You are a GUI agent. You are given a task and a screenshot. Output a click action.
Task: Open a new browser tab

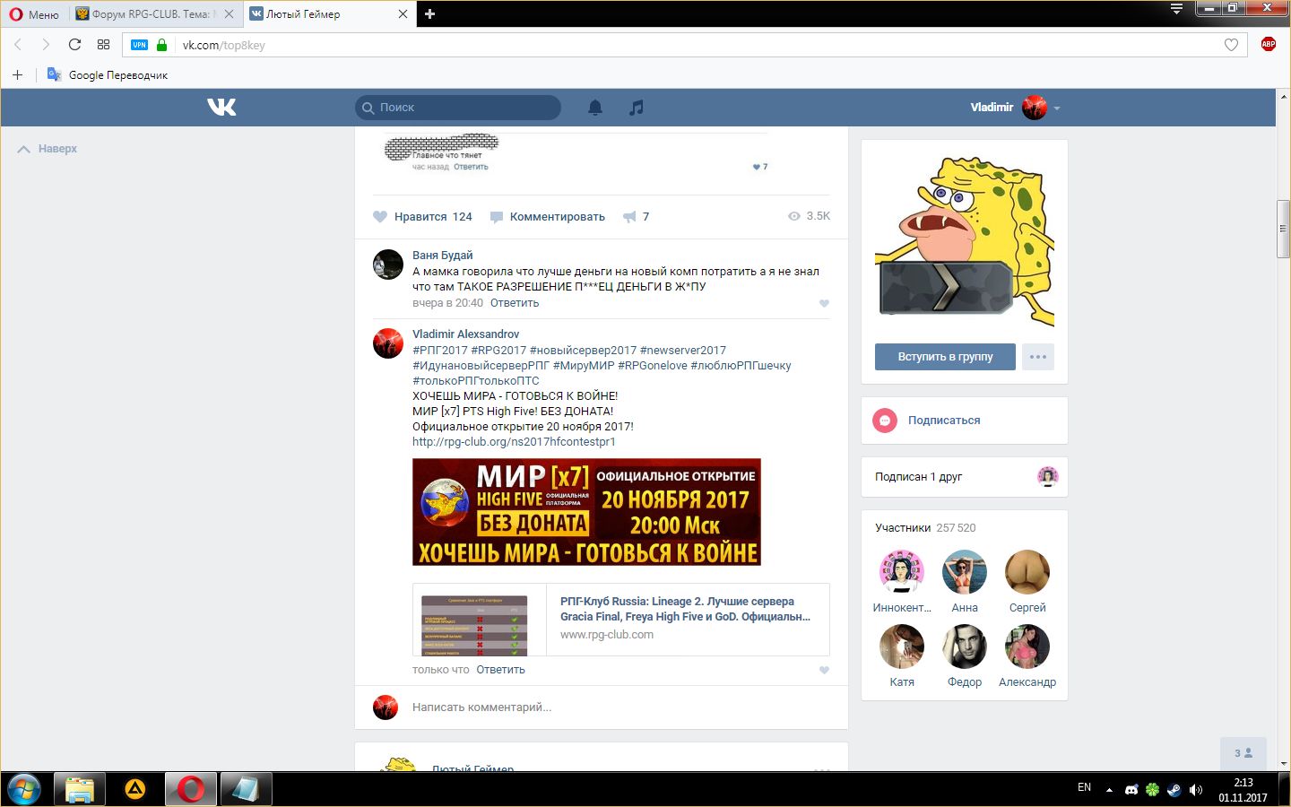429,13
